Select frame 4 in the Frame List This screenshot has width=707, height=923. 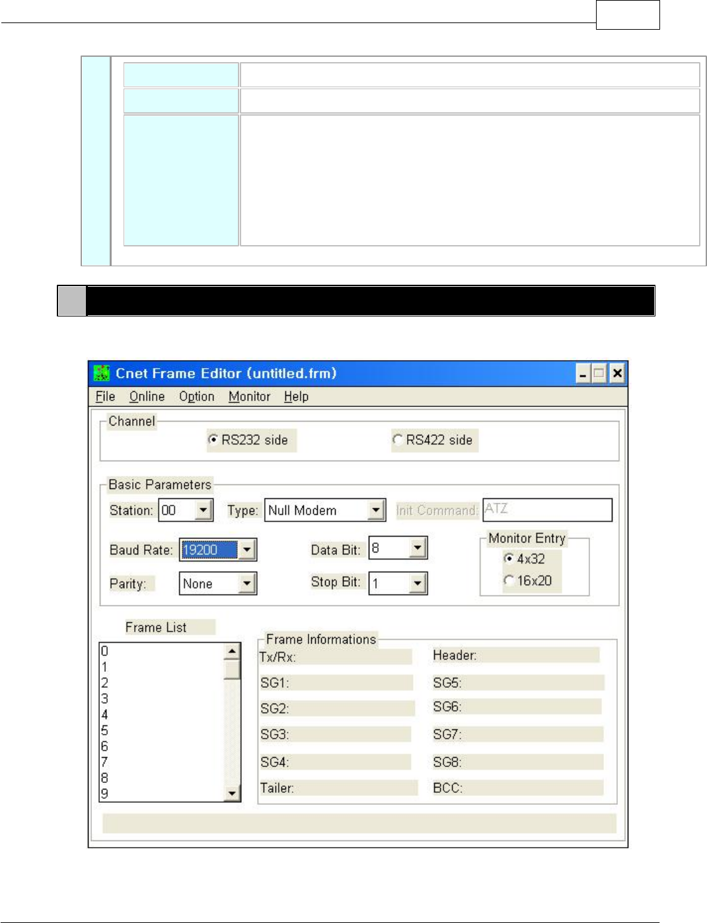(104, 715)
